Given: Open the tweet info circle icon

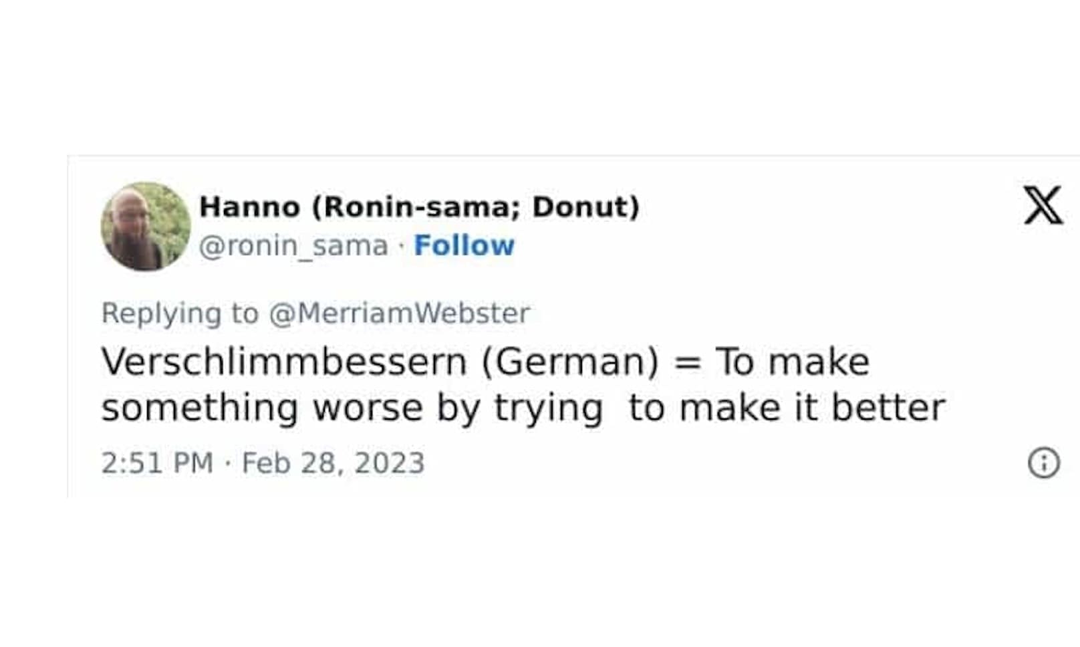Looking at the screenshot, I should 1043,463.
